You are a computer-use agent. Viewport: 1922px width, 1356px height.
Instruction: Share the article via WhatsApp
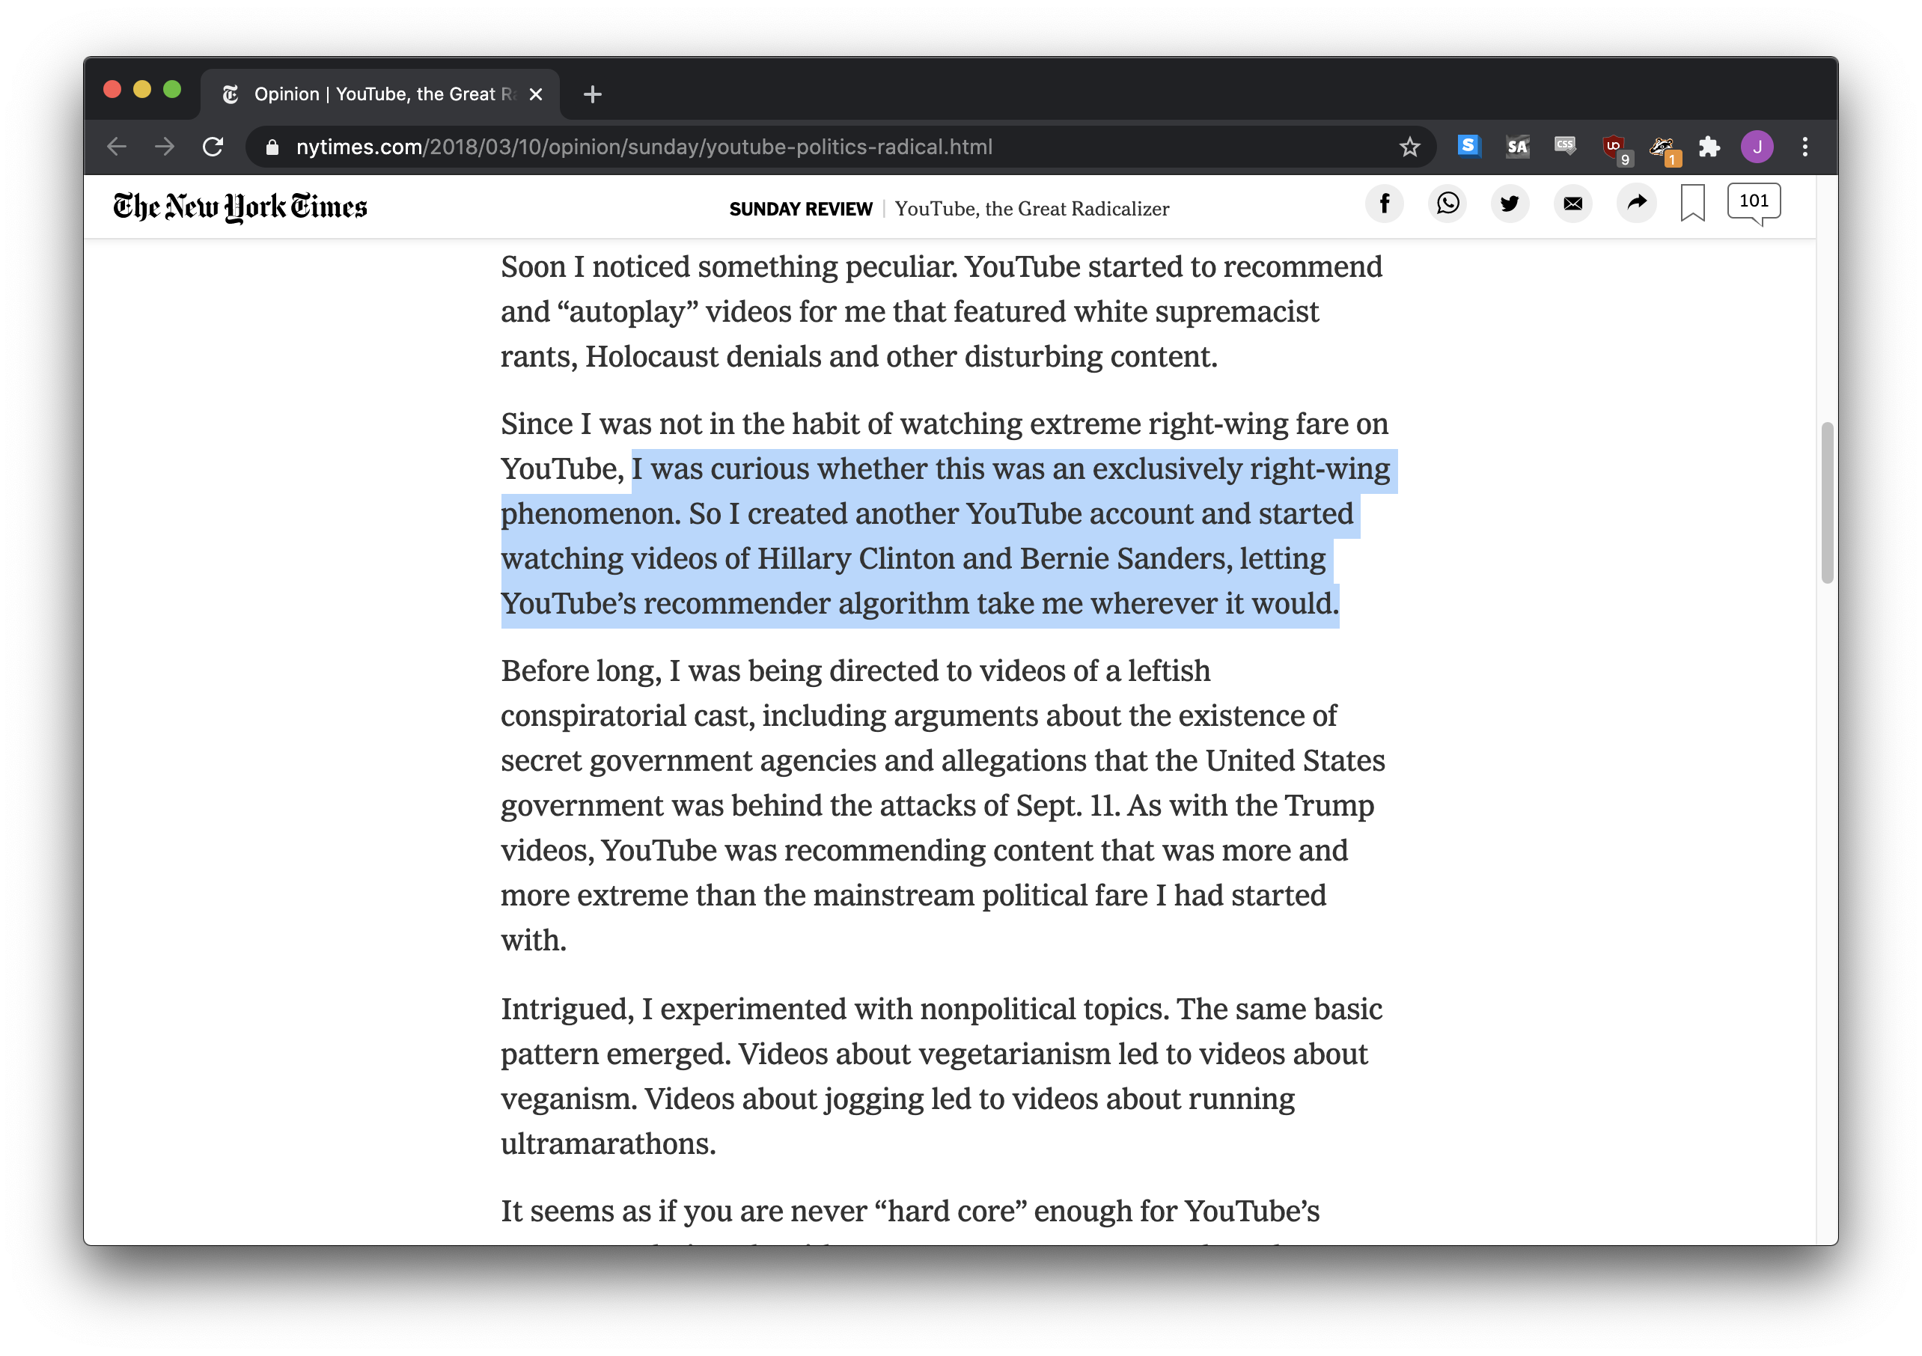click(x=1447, y=204)
